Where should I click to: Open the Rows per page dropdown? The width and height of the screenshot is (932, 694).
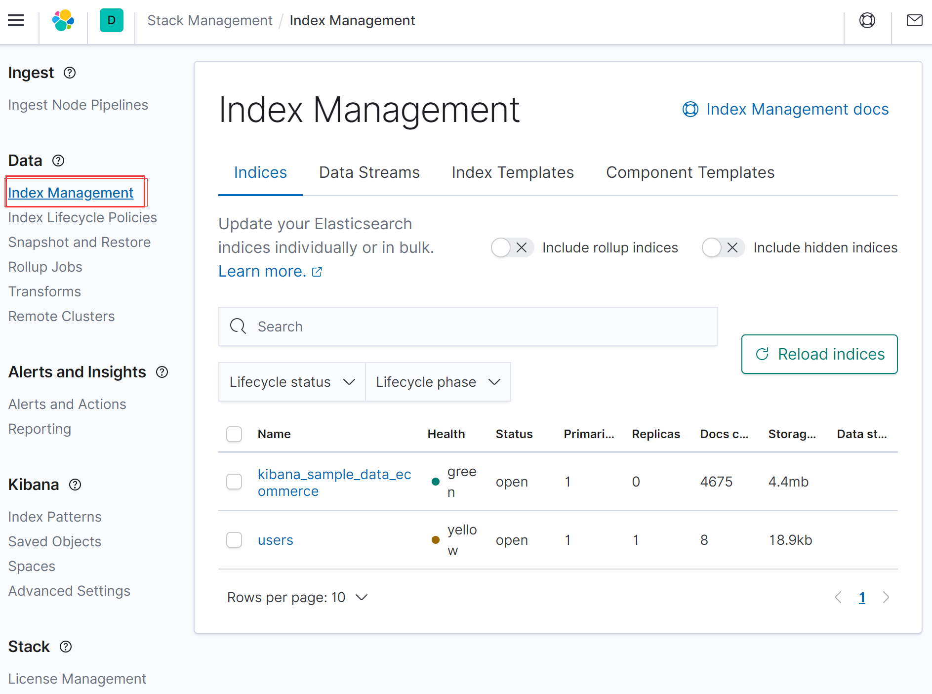tap(297, 598)
